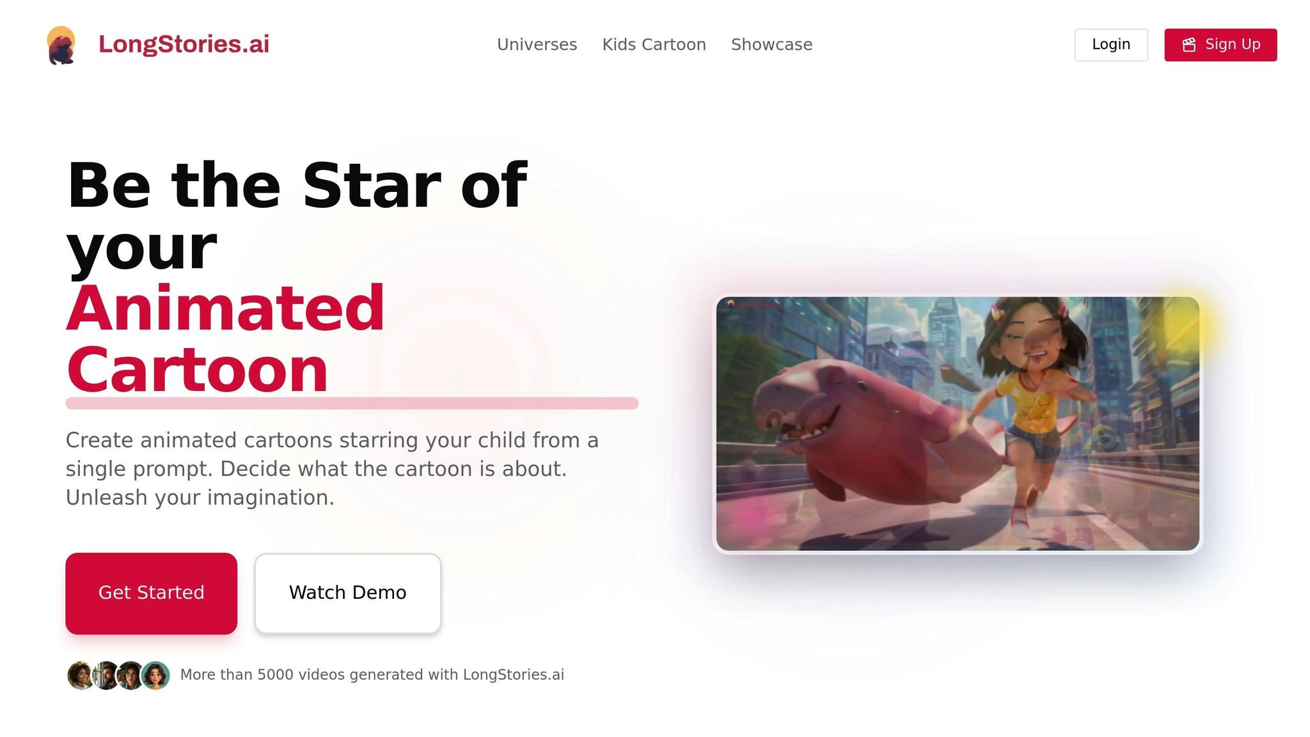Select the cartoon girl avatar with teal background
The height and width of the screenshot is (737, 1310).
point(155,675)
